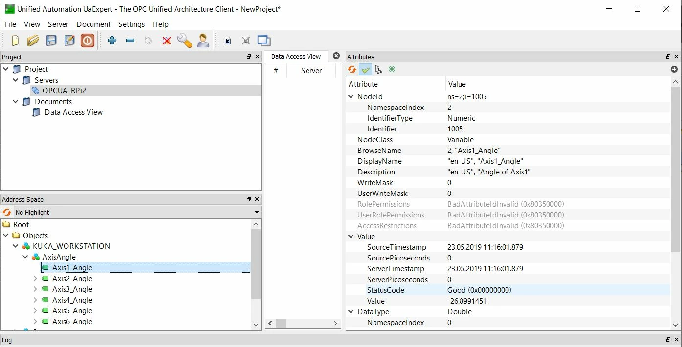This screenshot has height=347, width=682.
Task: Select the Axis4_Angle node
Action: (72, 300)
